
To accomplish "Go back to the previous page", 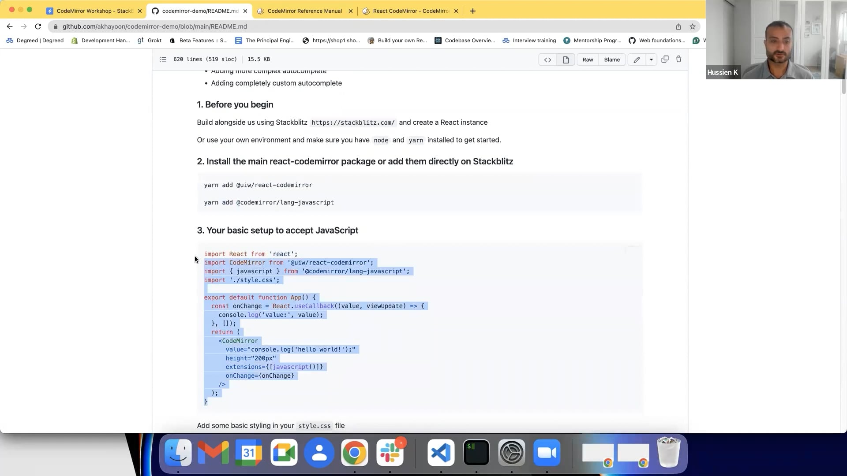I will click(x=10, y=26).
